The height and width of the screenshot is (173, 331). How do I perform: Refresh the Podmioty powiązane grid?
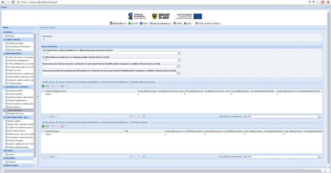(144, 157)
